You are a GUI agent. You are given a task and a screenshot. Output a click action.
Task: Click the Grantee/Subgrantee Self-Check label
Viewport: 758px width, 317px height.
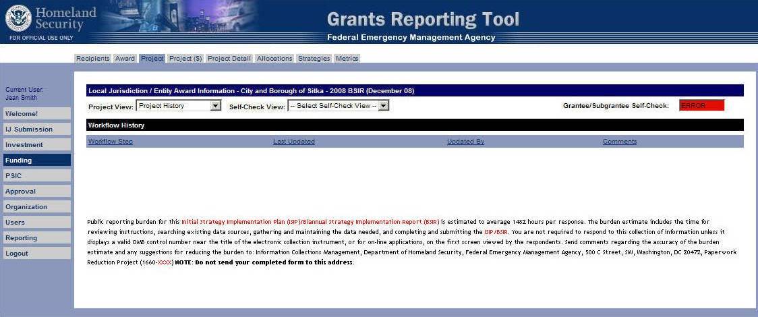tap(616, 106)
